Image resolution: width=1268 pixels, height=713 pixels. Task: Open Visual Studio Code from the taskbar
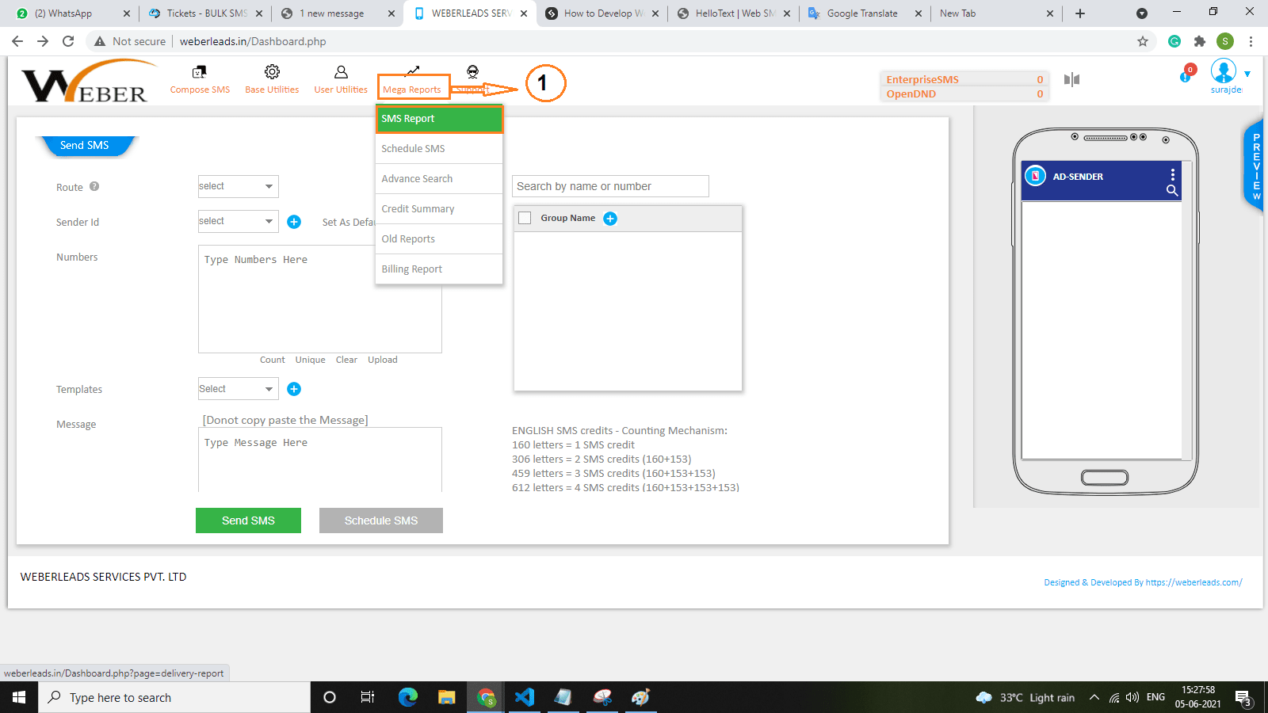point(525,697)
